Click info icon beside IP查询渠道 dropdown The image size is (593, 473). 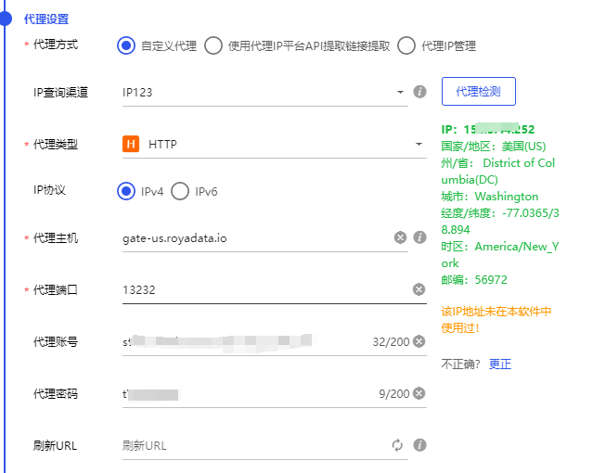tap(419, 92)
